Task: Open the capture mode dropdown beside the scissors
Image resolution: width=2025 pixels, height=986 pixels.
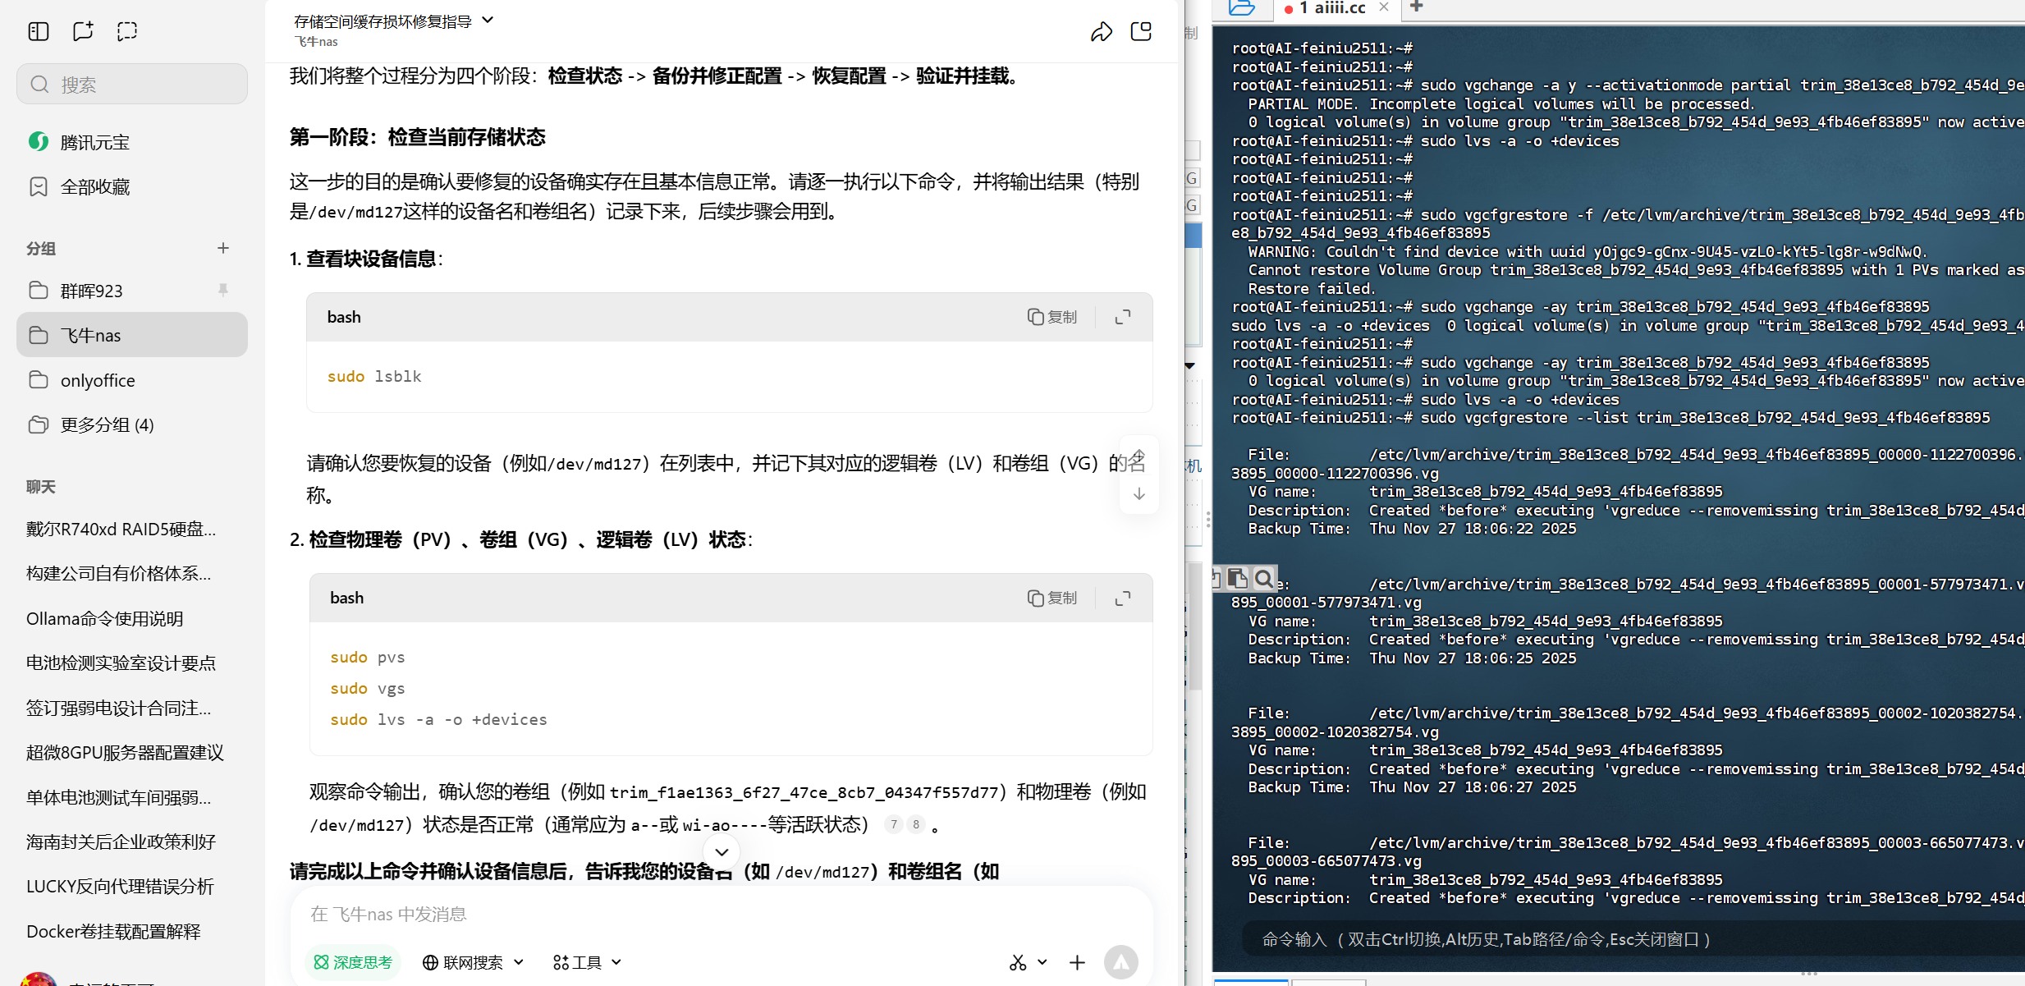Action: (1042, 961)
